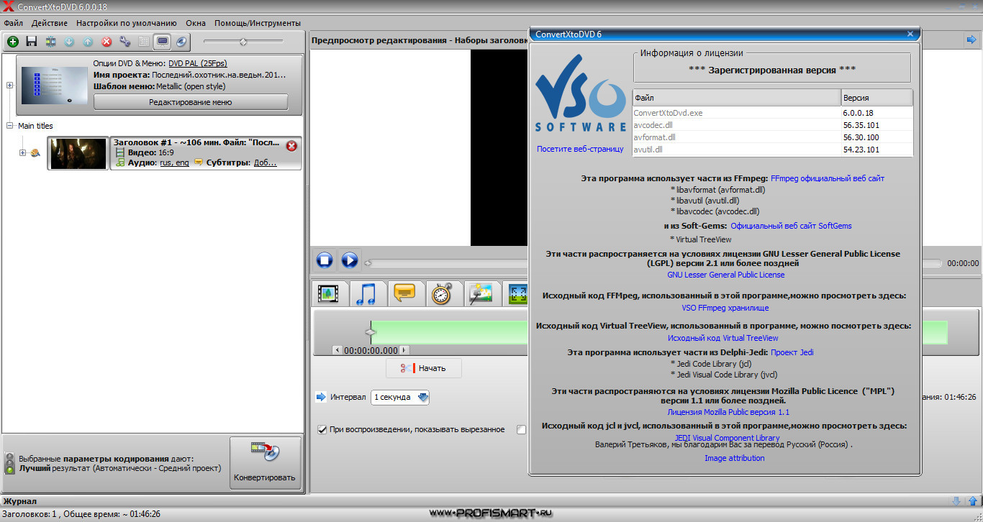Click the Конвертировать button

(x=266, y=463)
